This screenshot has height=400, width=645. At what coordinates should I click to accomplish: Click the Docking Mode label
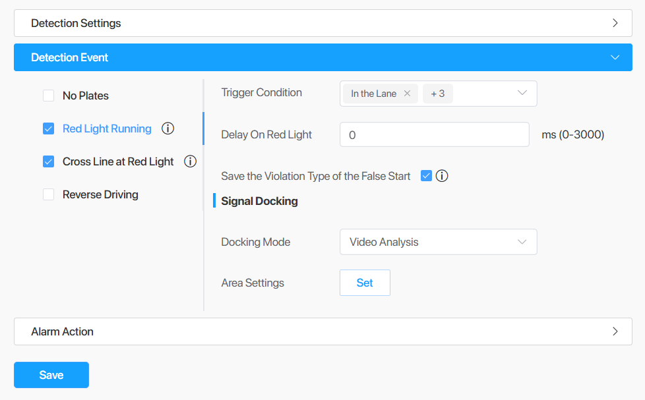pyautogui.click(x=256, y=242)
